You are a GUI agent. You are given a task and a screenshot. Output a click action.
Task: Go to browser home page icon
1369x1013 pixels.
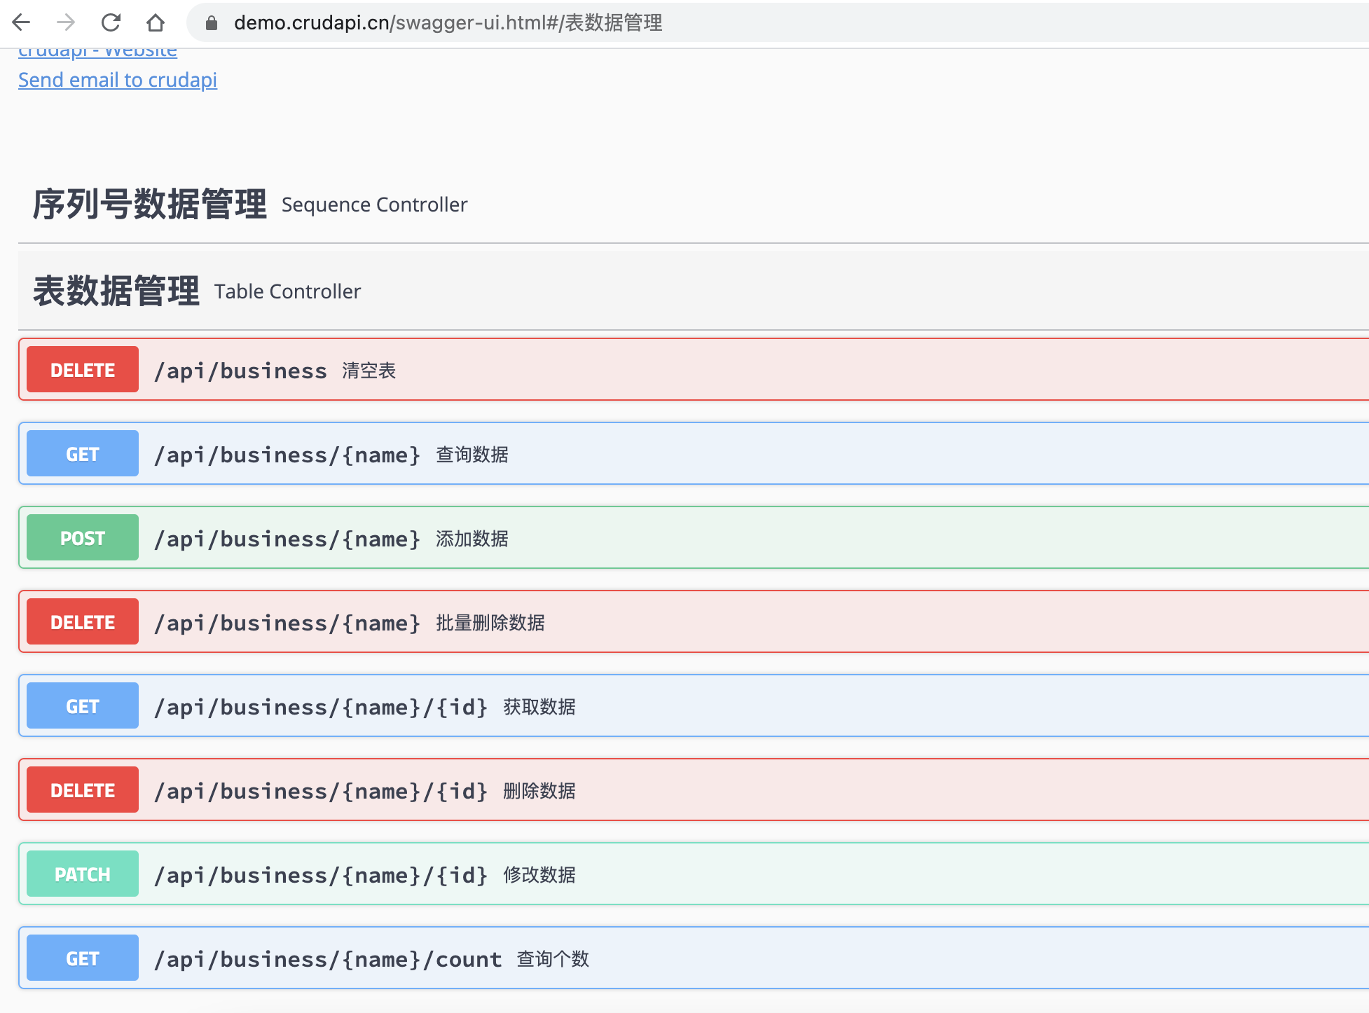[x=156, y=22]
